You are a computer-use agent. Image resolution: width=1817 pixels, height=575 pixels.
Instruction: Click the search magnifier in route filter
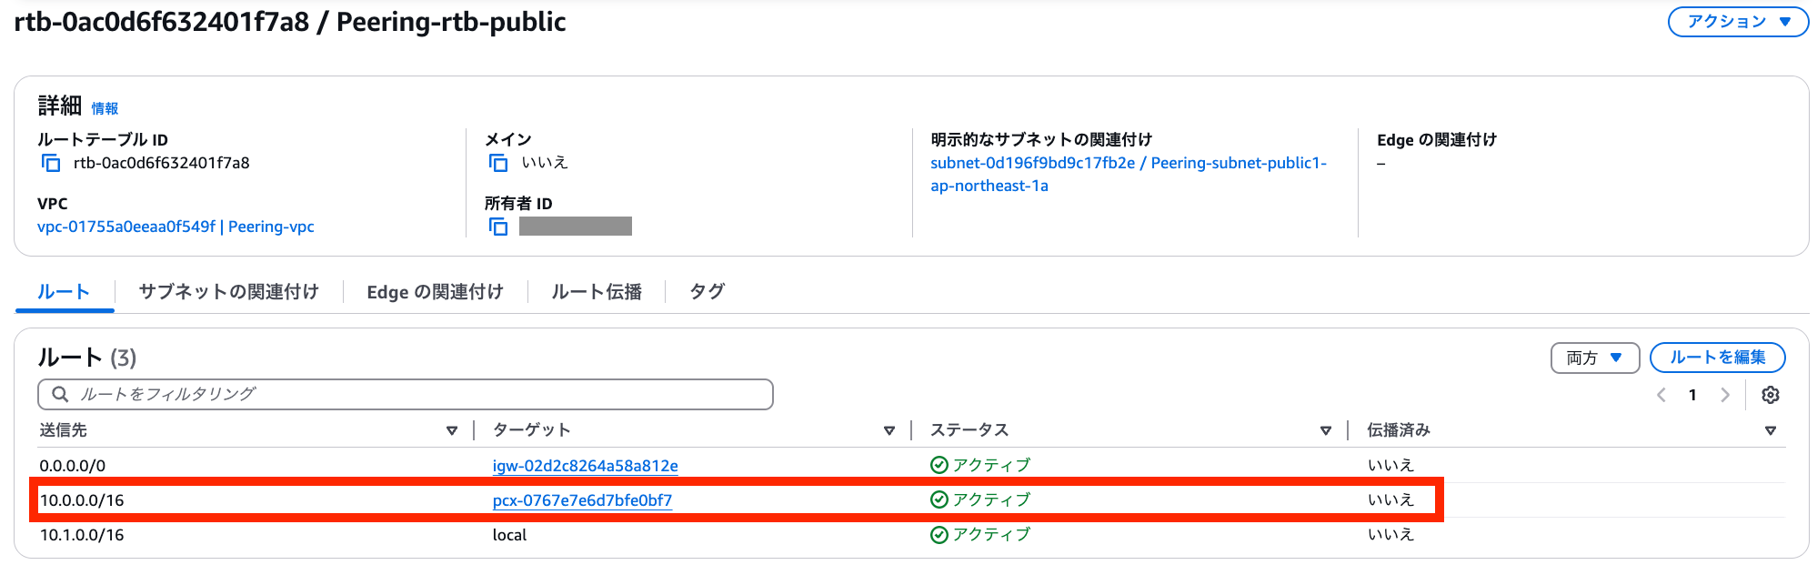60,394
